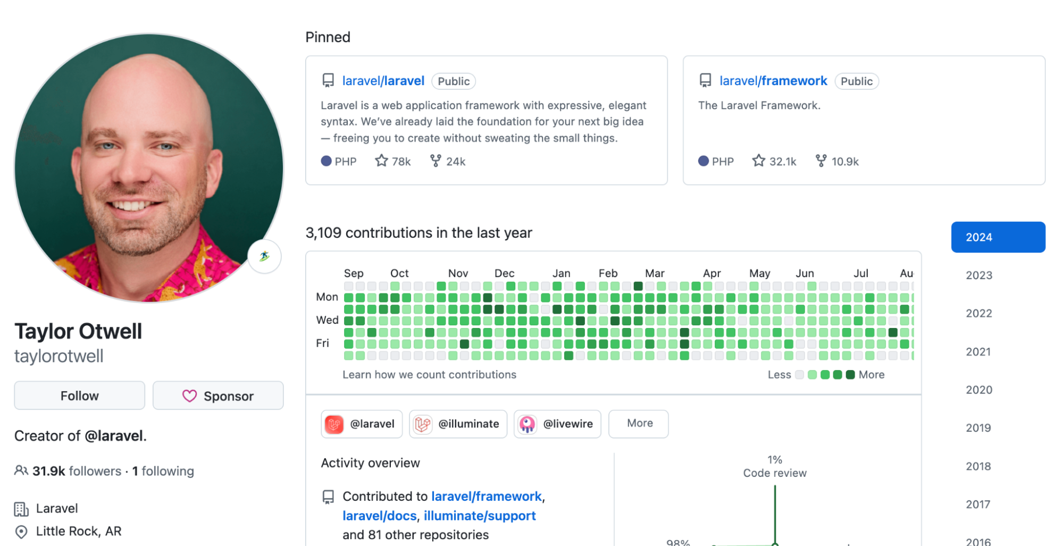Click the illuminate organization logo
The height and width of the screenshot is (546, 1063).
pos(423,424)
